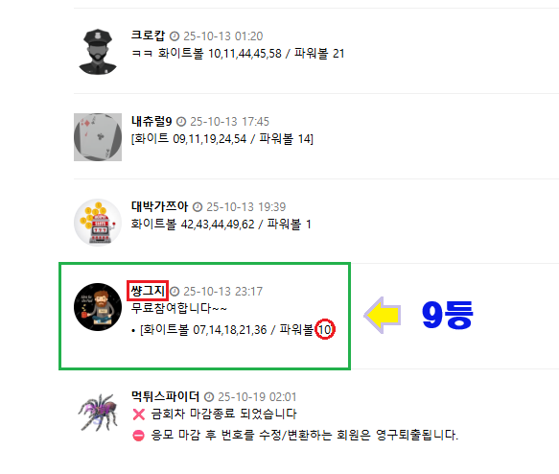Open the bearded man avatar of 쌍그지
The image size is (559, 474).
pos(98,307)
